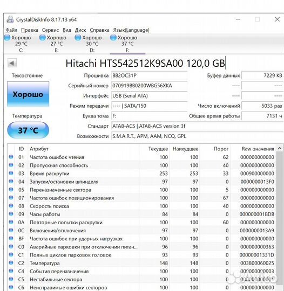Click status dot of 0A Повторные попытки раскрутки
This screenshot has height=291, width=284.
11,223
